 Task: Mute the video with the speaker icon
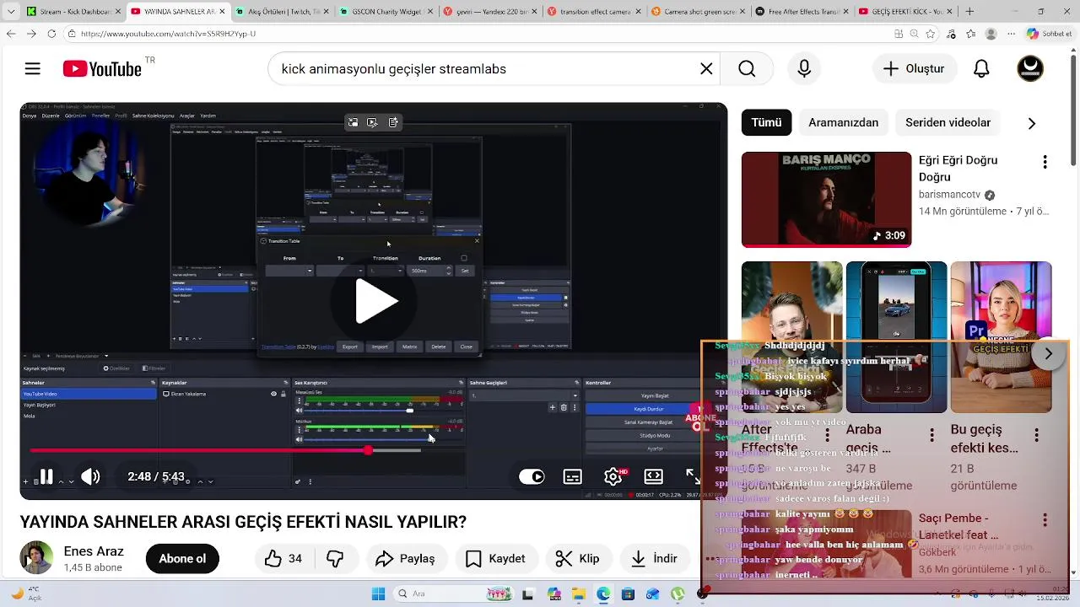(x=90, y=477)
